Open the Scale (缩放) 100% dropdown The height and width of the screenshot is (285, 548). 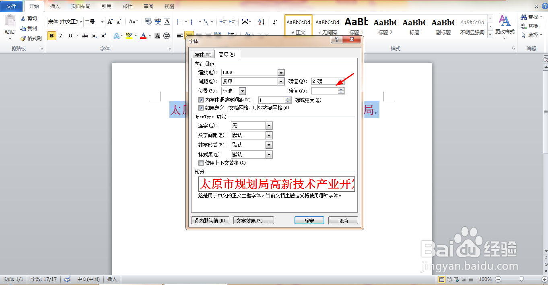click(x=281, y=72)
